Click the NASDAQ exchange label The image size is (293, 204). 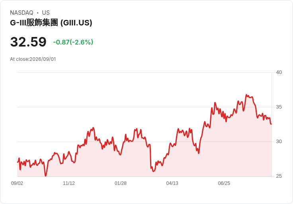(x=21, y=12)
